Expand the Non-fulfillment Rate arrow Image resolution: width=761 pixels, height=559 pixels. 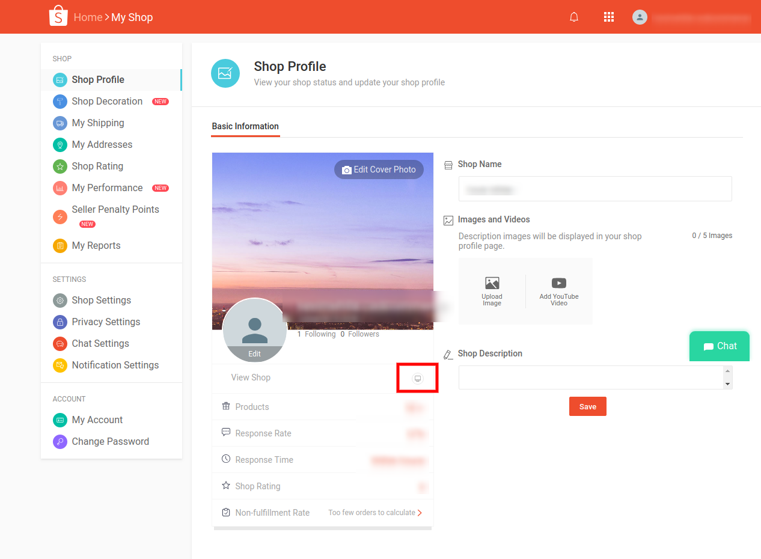click(x=420, y=513)
